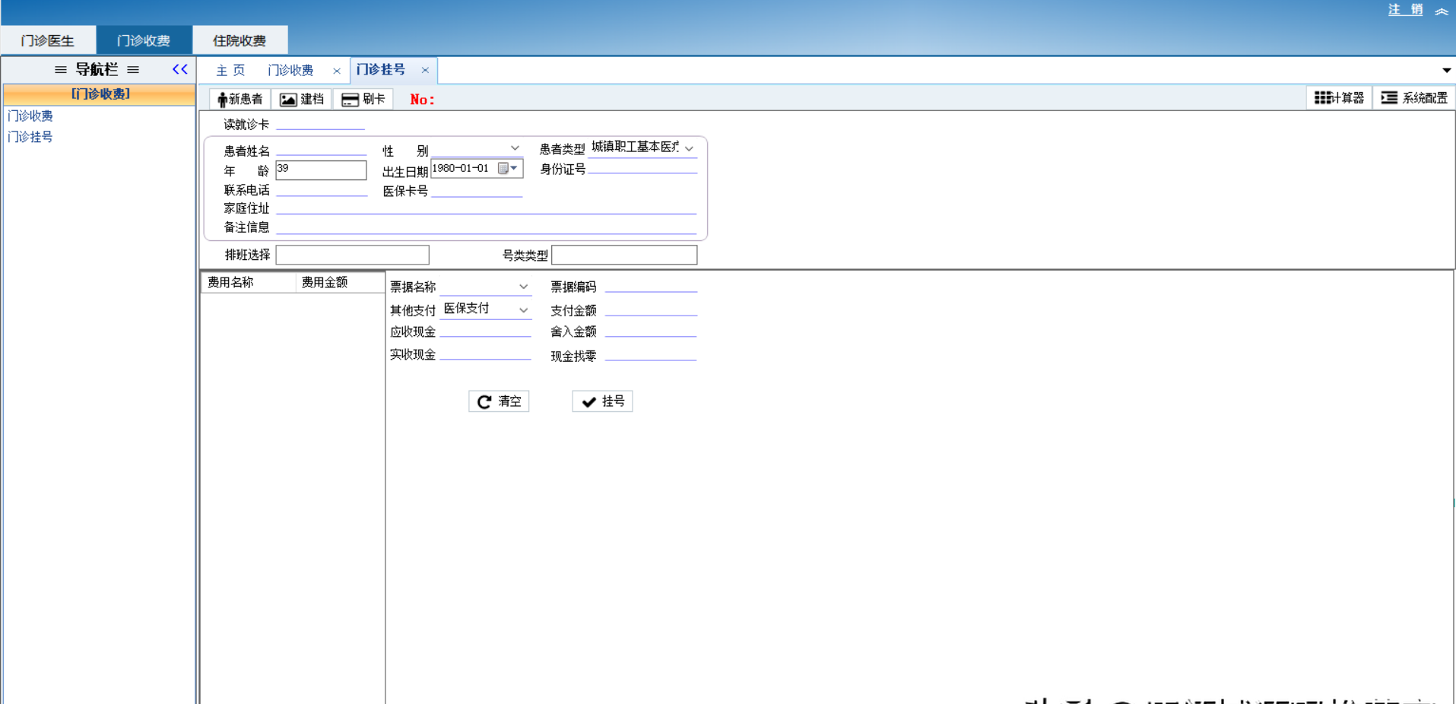Open the birth date calendar picker
Viewport: 1456px width, 704px height.
click(x=507, y=169)
